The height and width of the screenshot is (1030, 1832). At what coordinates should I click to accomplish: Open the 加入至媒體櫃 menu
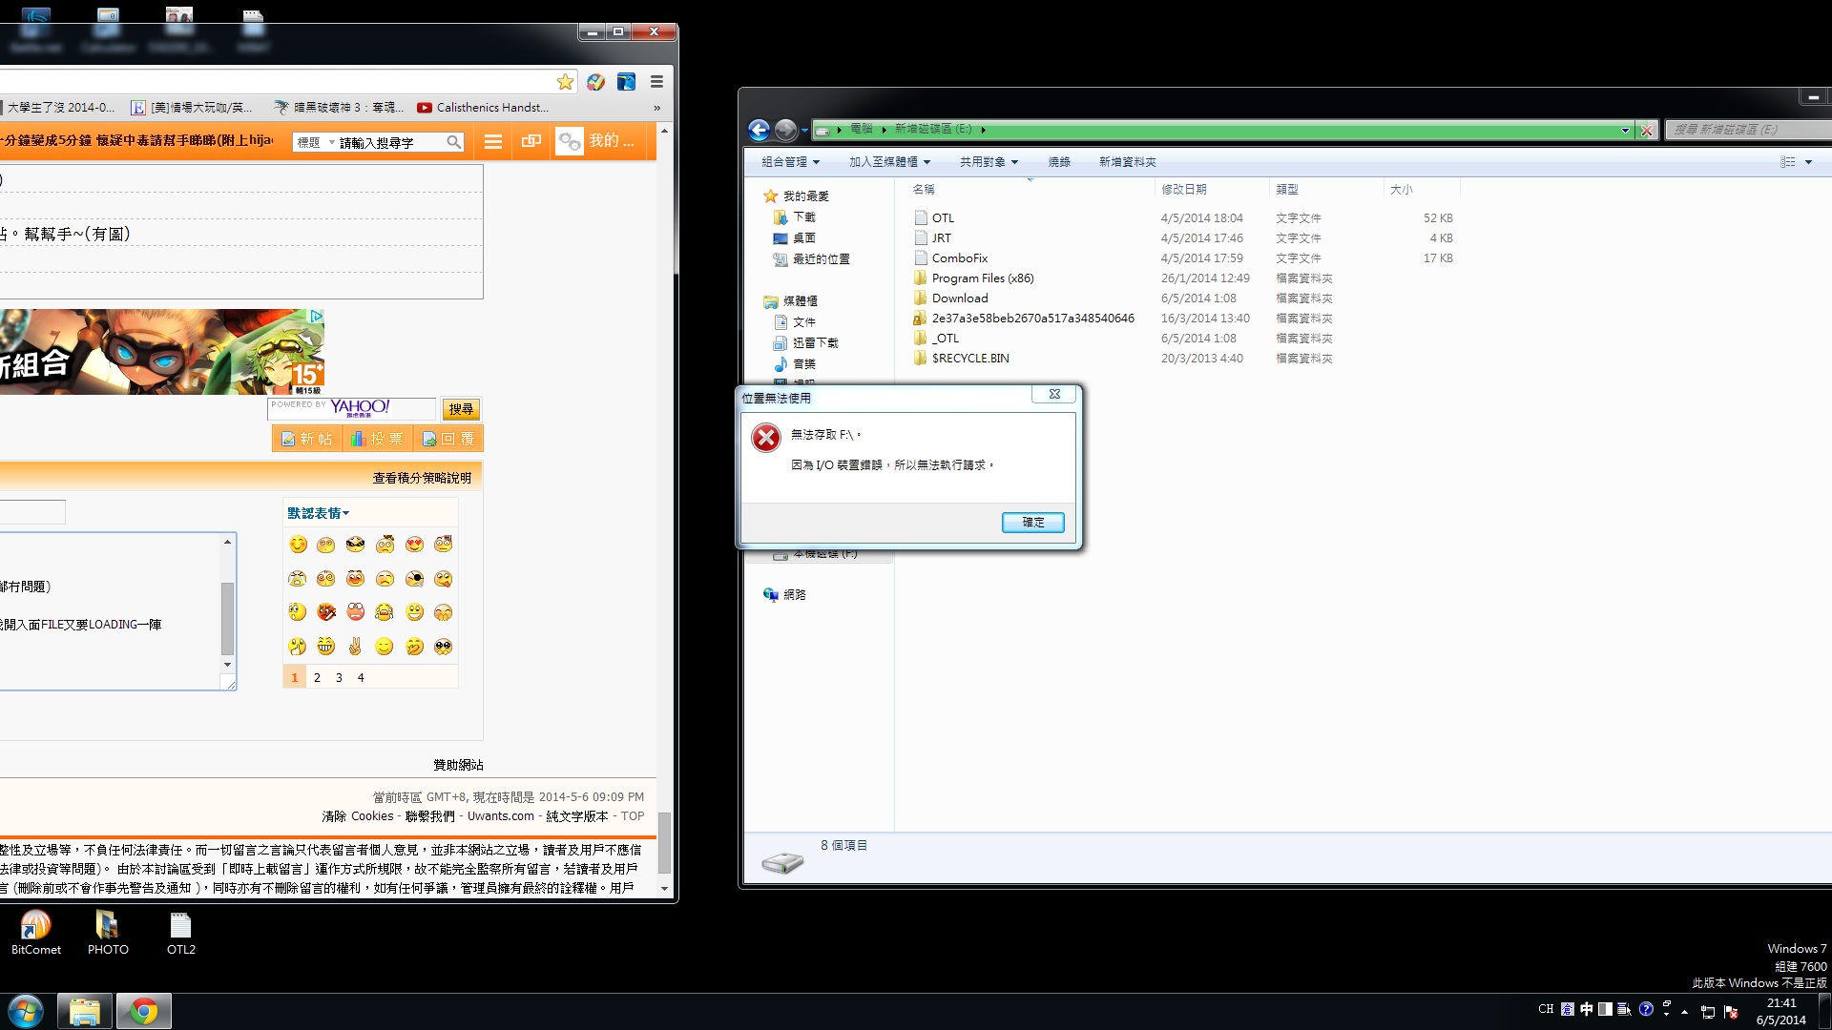point(889,162)
